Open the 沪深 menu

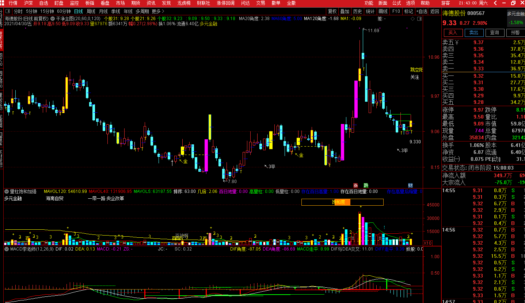28,3
